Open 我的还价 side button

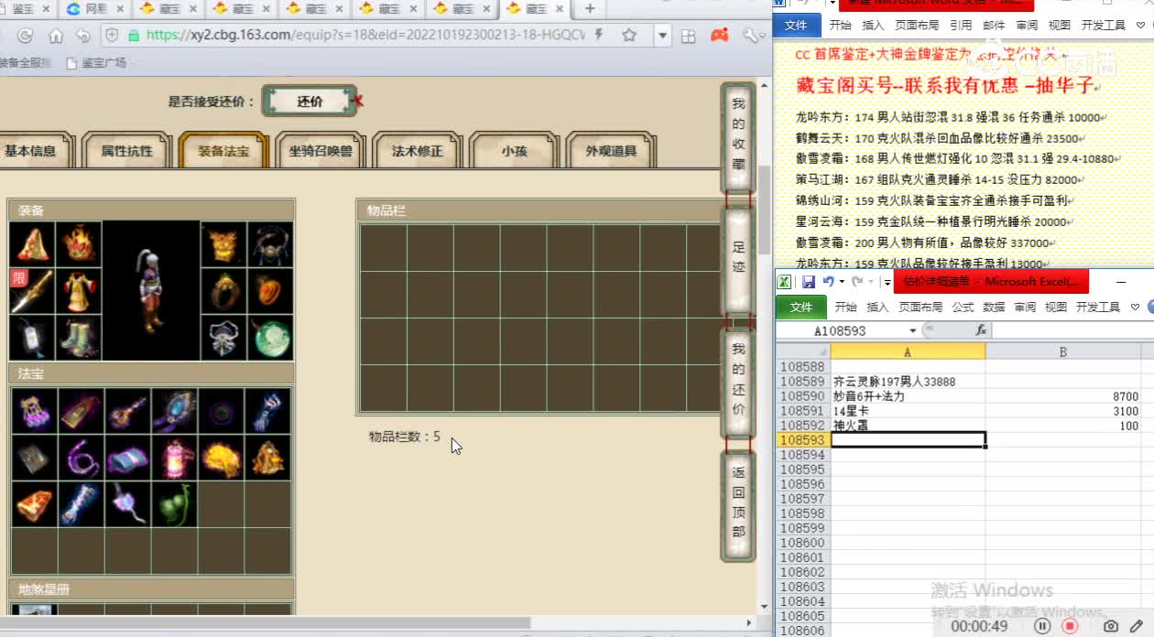click(738, 383)
